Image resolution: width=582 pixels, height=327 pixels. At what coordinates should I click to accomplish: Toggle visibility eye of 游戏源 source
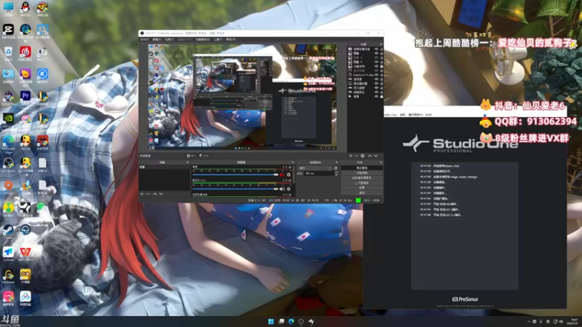[376, 79]
